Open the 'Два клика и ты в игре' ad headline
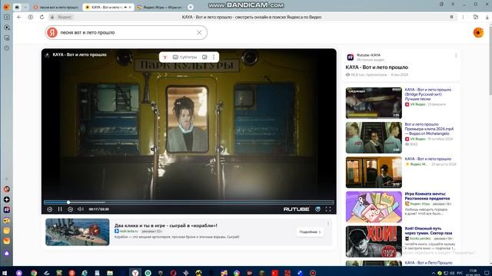Viewport: 492px width, 276px height. pyautogui.click(x=166, y=225)
